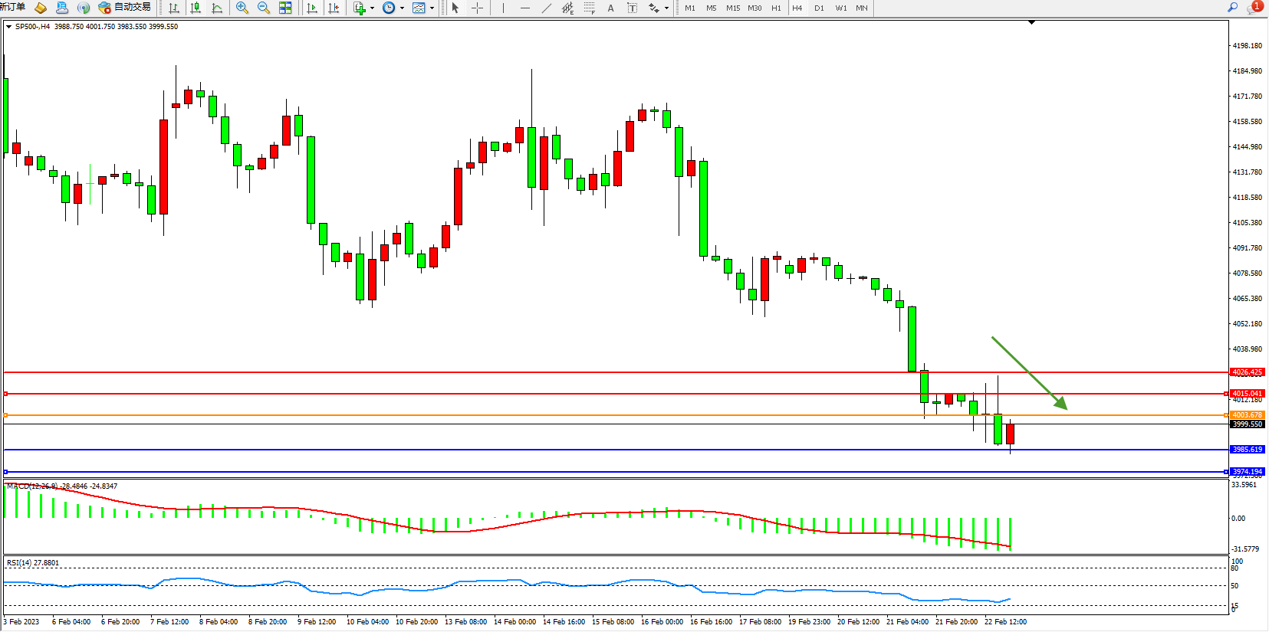The width and height of the screenshot is (1269, 632).
Task: Select the crosshair tool
Action: [x=477, y=8]
